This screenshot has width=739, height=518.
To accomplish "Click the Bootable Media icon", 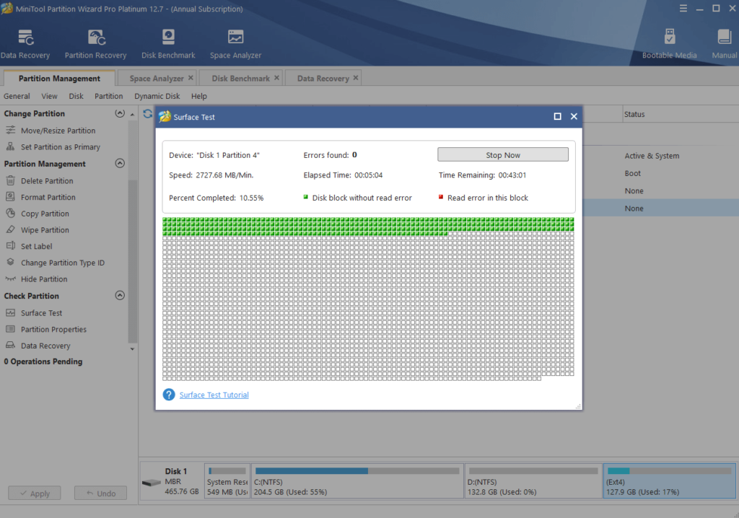I will (669, 37).
